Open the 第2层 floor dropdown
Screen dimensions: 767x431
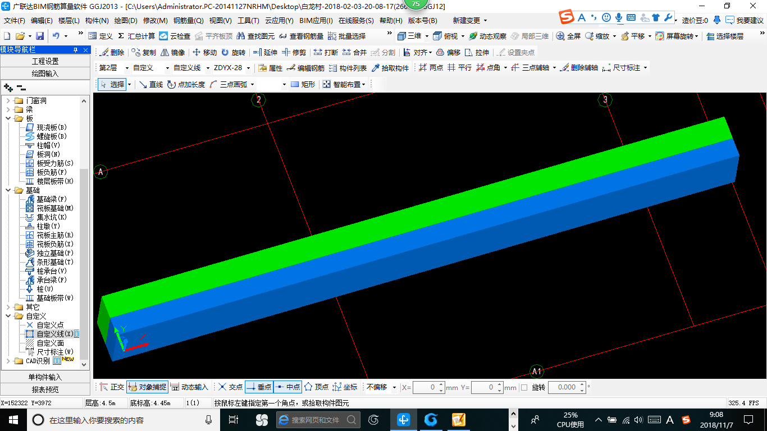point(126,68)
